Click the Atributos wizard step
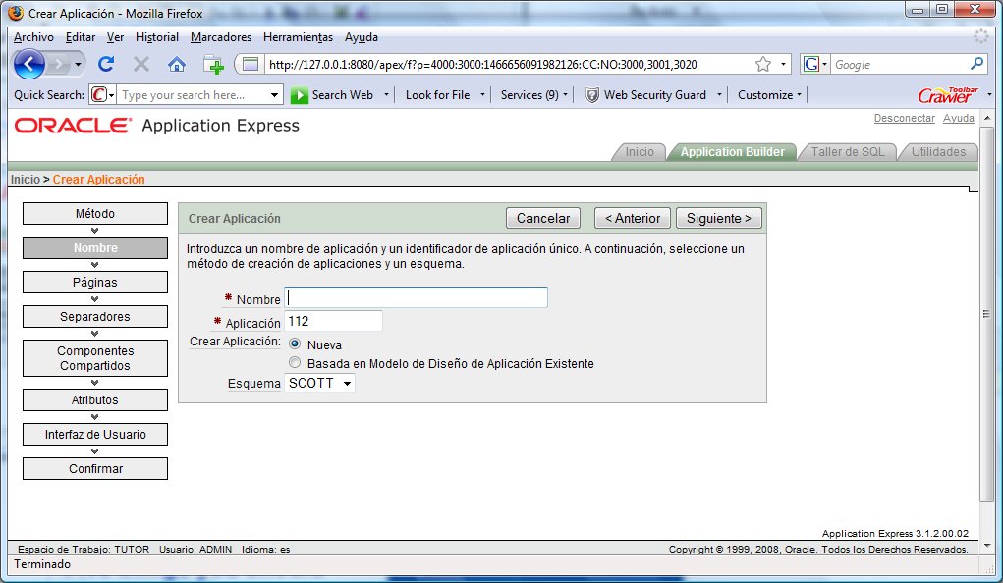Image resolution: width=1003 pixels, height=583 pixels. point(95,400)
